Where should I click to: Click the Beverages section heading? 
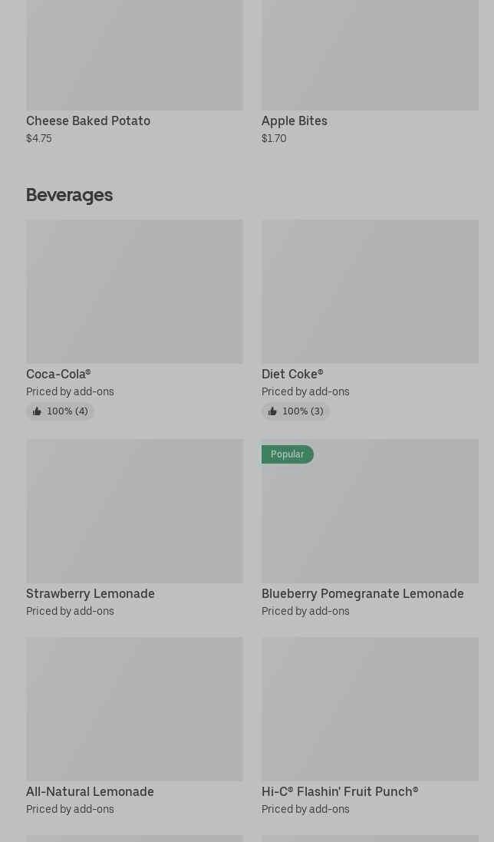pyautogui.click(x=69, y=195)
